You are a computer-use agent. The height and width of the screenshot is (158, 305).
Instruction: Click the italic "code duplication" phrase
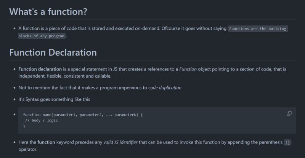pos(165,88)
